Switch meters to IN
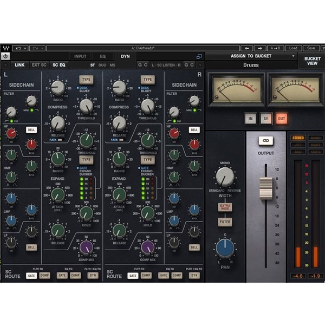Viewport: 325px width, 325px height. (250, 119)
